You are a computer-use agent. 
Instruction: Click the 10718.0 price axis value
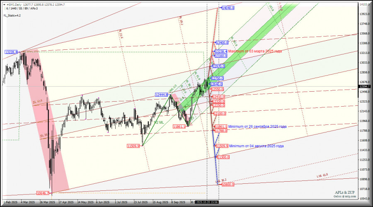[364, 189]
